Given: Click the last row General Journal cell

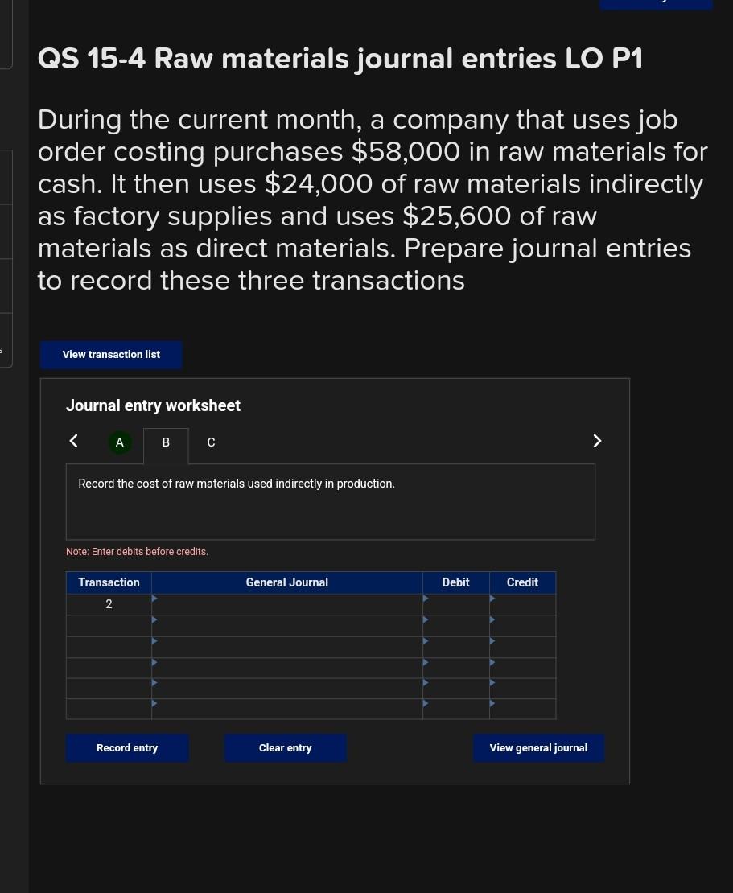Looking at the screenshot, I should pos(286,709).
